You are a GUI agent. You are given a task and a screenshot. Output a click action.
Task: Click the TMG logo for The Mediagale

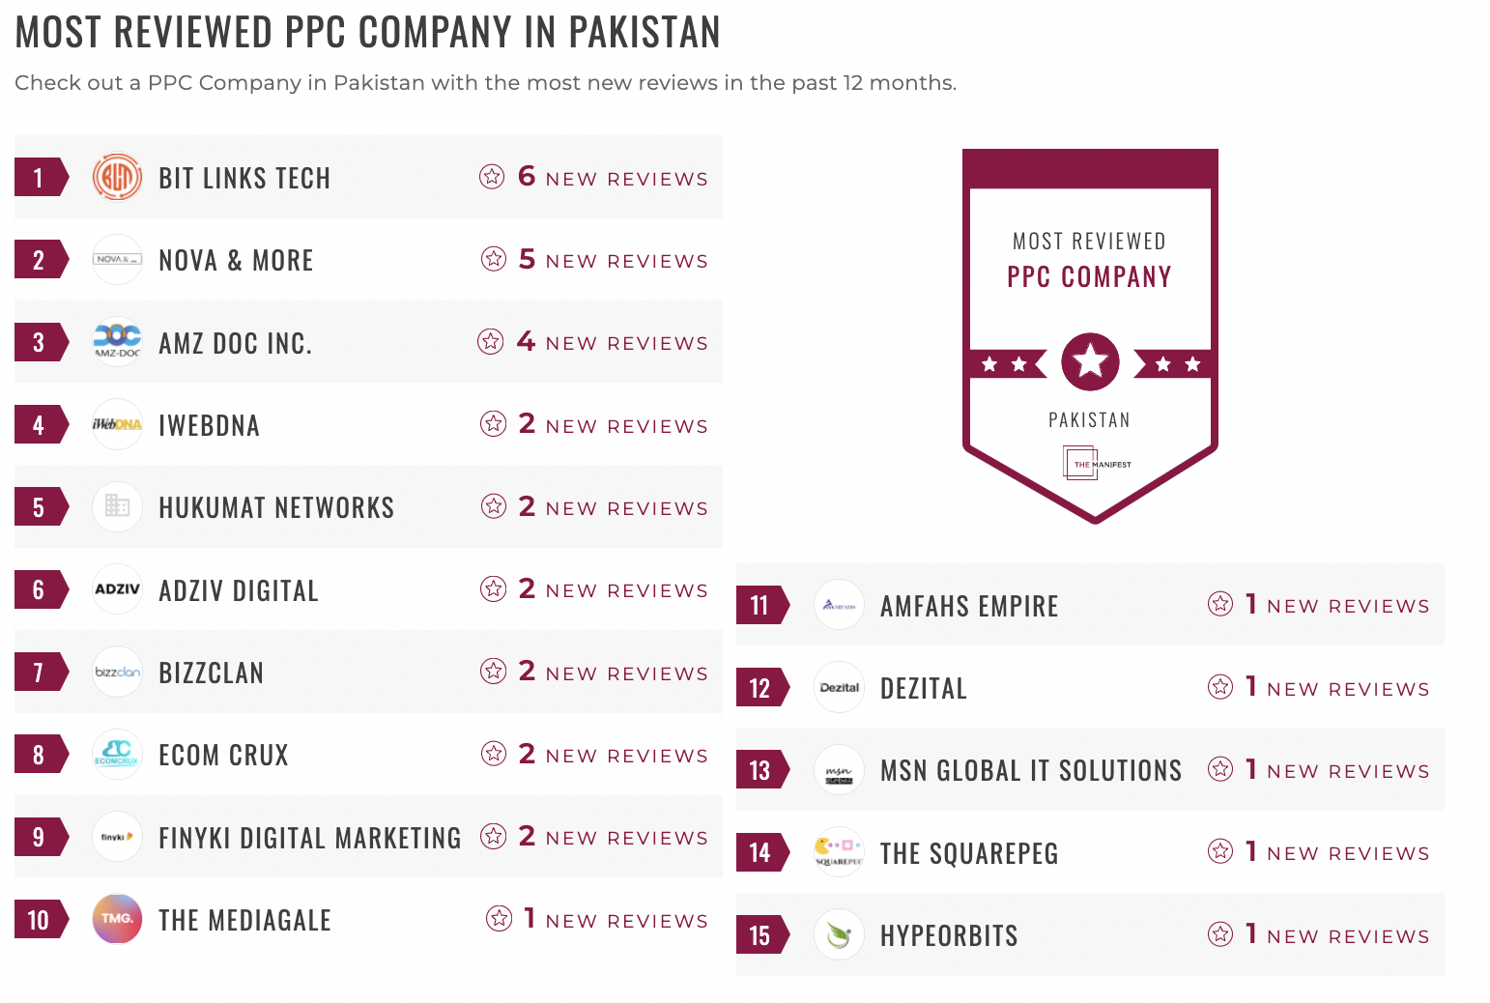[117, 919]
